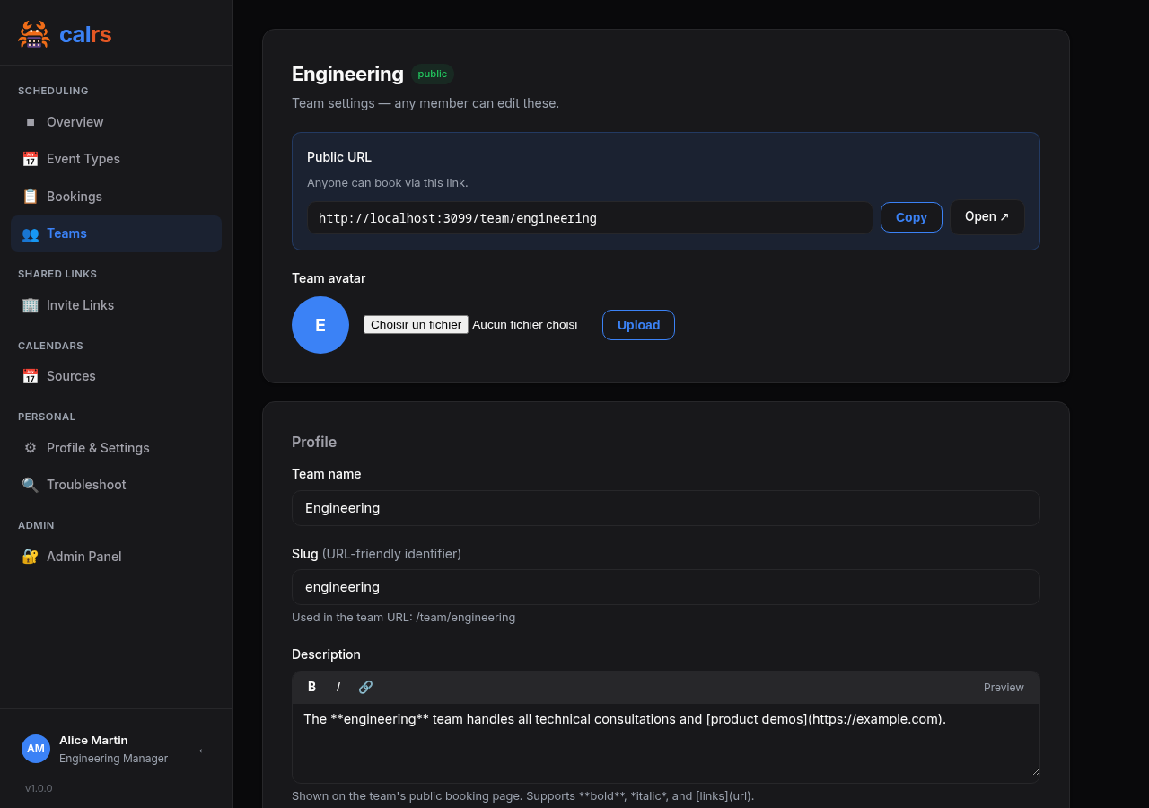Apply bold formatting in the description toolbar

(311, 687)
